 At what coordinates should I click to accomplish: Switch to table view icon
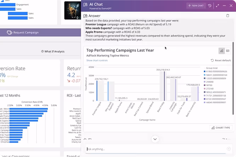click(x=228, y=51)
